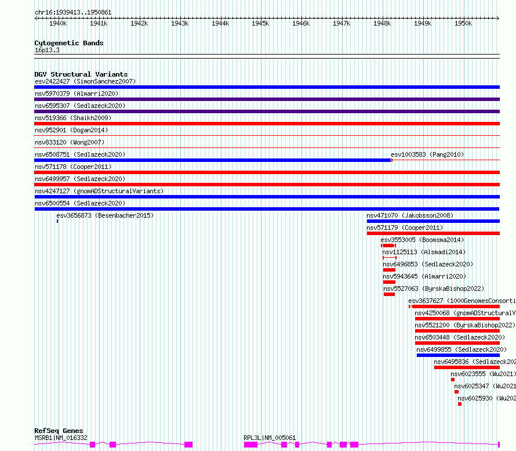Click nsv6023555 (Wu2021) variant label
This screenshot has width=516, height=451.
(x=483, y=374)
